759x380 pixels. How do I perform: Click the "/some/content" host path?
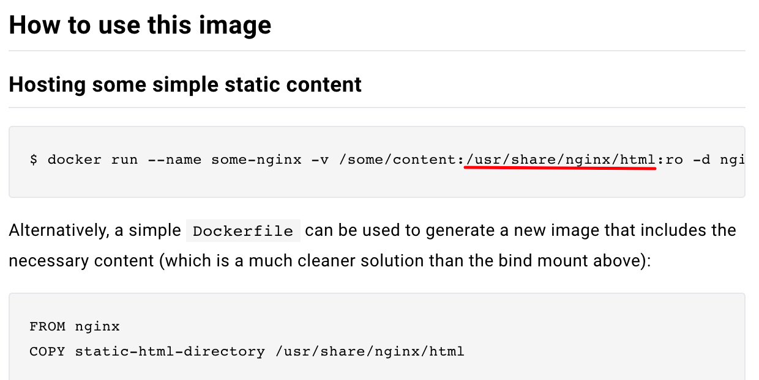point(396,160)
